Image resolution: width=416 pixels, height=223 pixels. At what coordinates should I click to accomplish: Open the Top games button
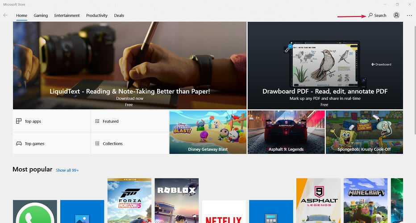point(51,144)
